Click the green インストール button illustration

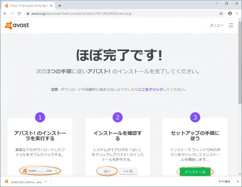point(195,172)
